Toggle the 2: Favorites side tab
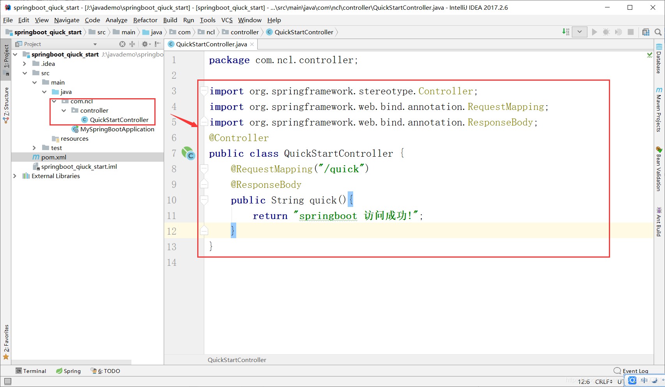Viewport: 665px width, 387px height. pyautogui.click(x=6, y=342)
